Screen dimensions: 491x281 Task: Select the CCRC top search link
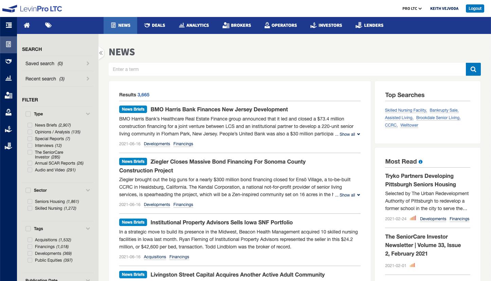(x=391, y=125)
